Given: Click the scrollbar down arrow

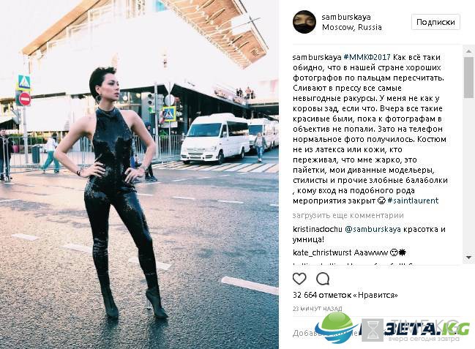Looking at the screenshot, I should pos(468,258).
